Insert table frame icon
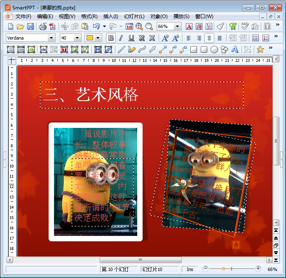 21,49
